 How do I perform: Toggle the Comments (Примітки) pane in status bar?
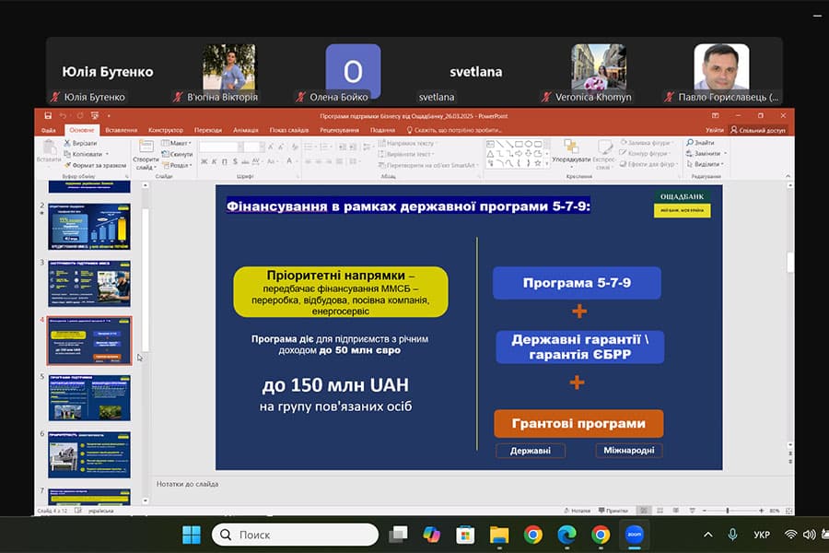[x=613, y=511]
